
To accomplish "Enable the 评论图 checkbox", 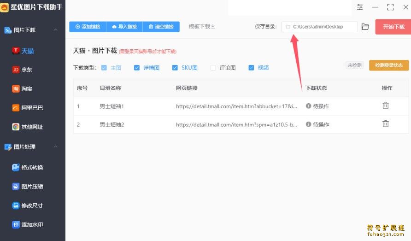I will [x=213, y=68].
